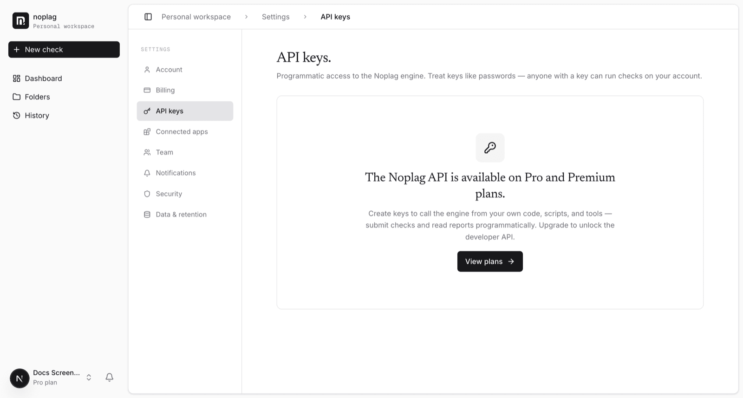The height and width of the screenshot is (398, 743).
Task: Open Notifications settings
Action: coord(185,173)
